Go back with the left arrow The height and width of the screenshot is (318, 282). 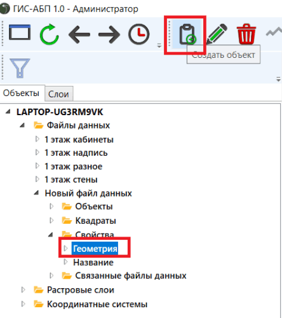[79, 34]
